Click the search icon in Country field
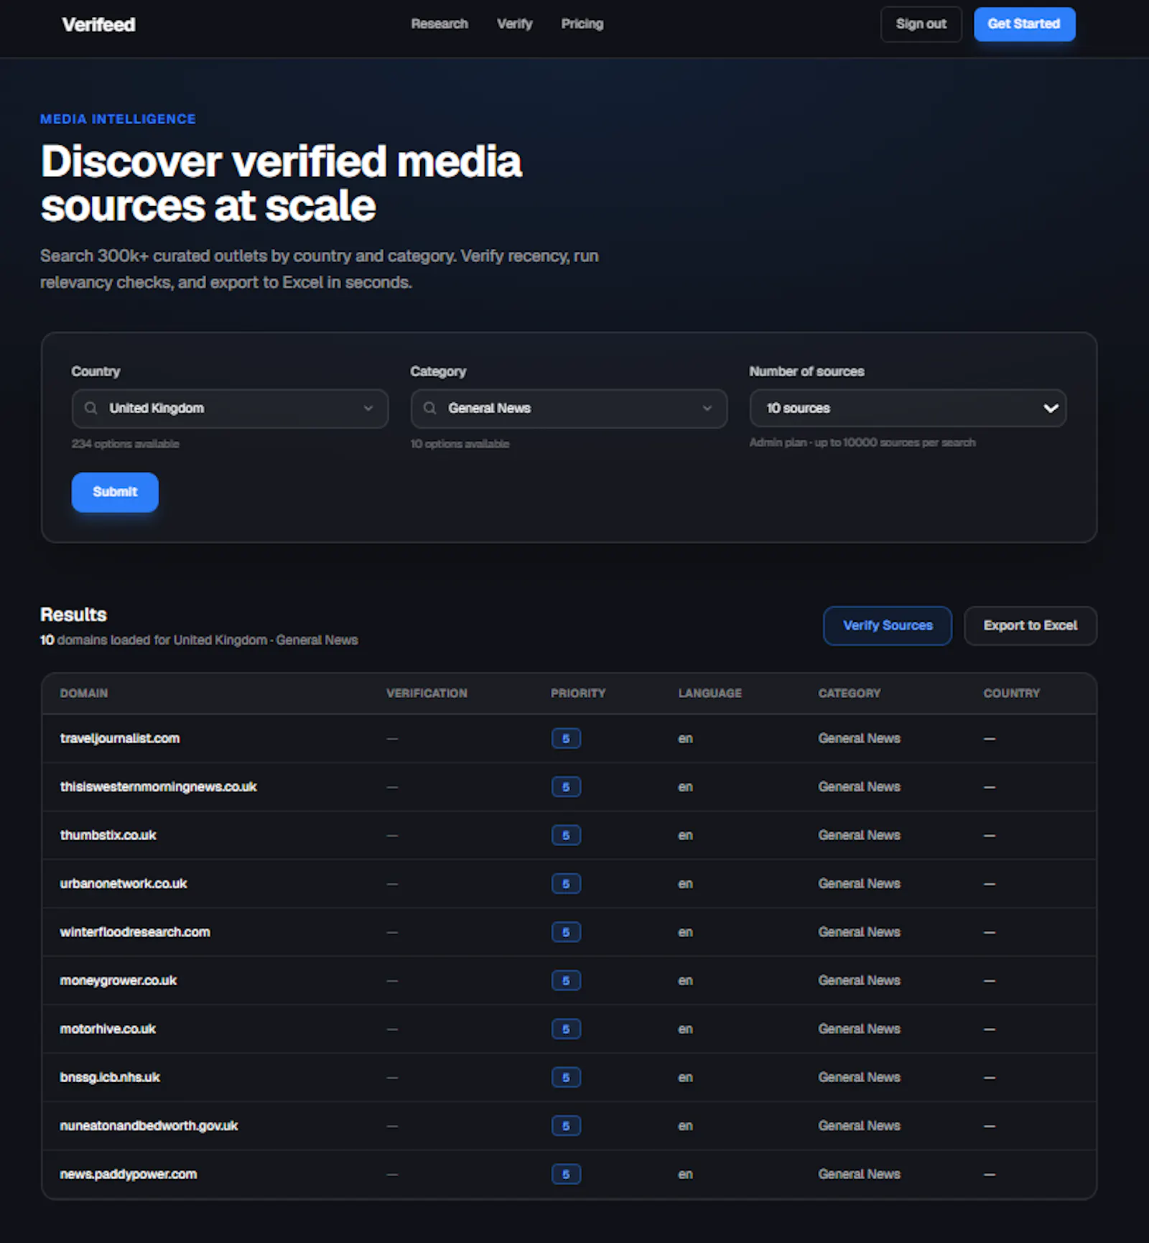 [x=90, y=408]
